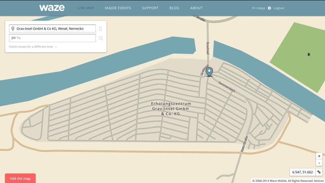Click the search magnifier icon
The image size is (325, 183).
pyautogui.click(x=100, y=38)
